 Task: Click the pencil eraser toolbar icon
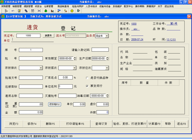pyautogui.click(x=66, y=11)
